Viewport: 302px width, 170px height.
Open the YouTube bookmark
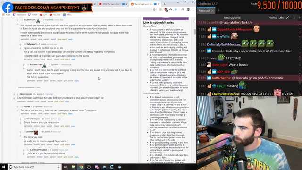(55, 15)
